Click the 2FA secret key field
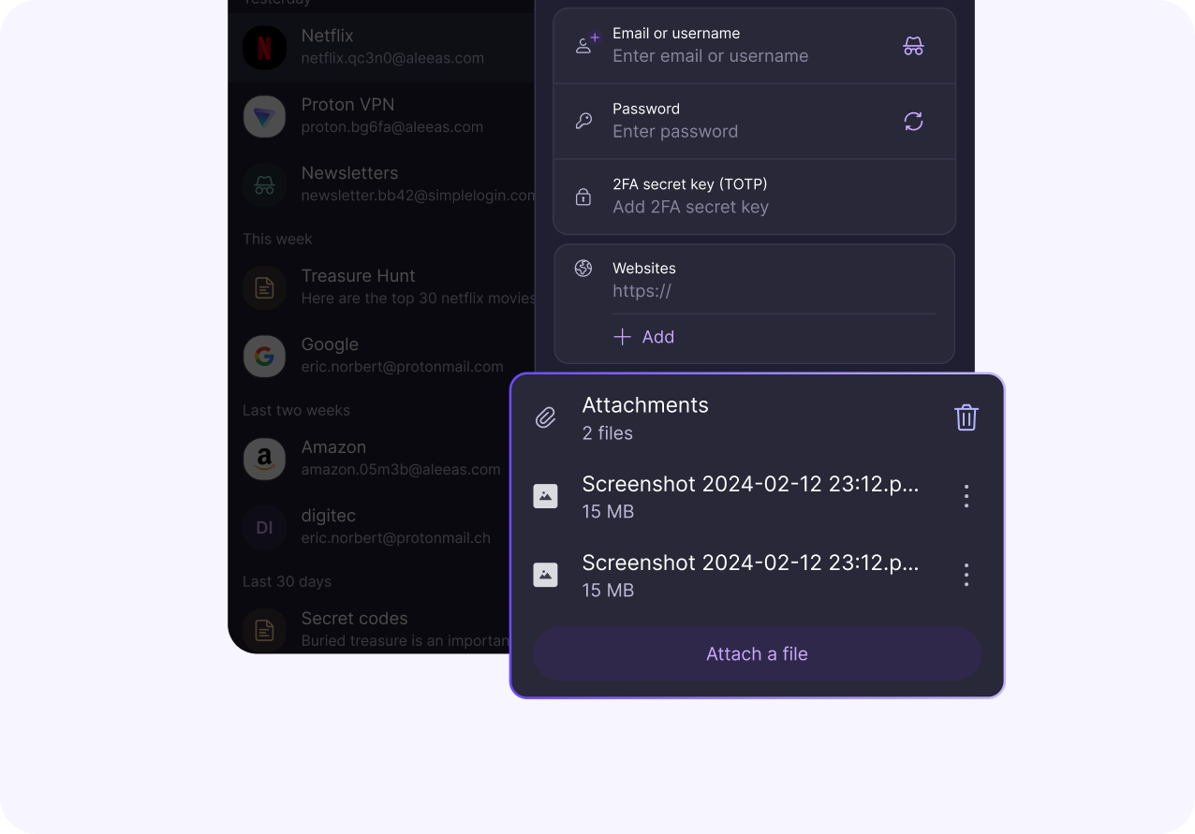The width and height of the screenshot is (1195, 834). pyautogui.click(x=754, y=197)
